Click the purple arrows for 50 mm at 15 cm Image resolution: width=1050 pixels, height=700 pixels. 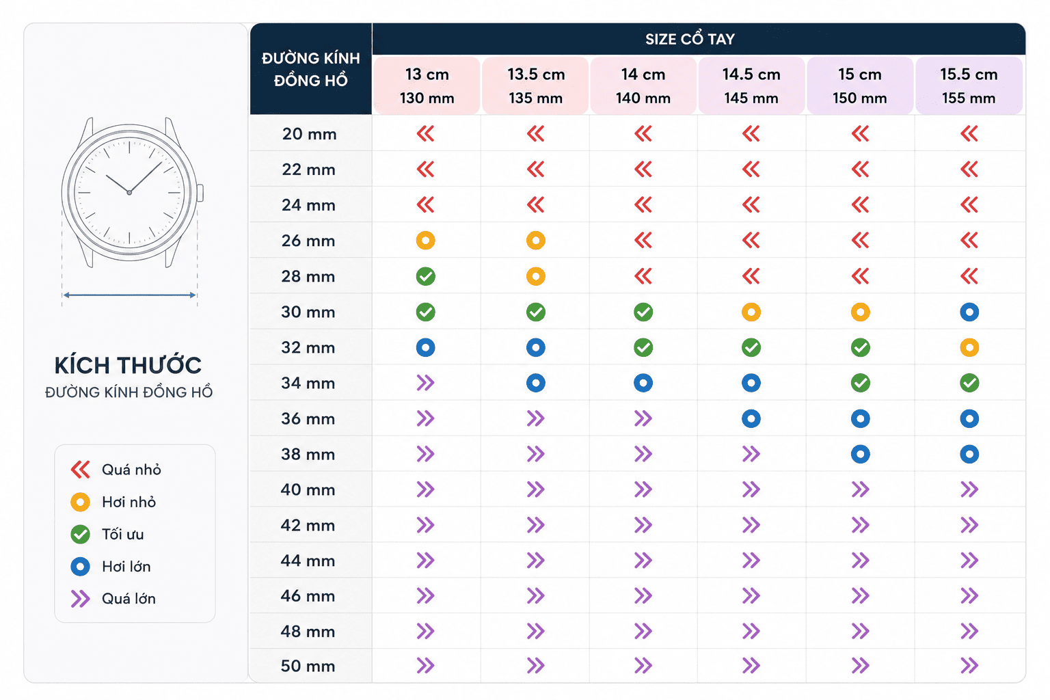tap(860, 666)
